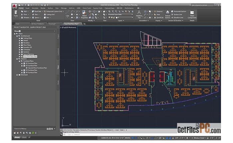This screenshot has width=233, height=143.
Task: Measure with the Distance tool
Action: (158, 11)
